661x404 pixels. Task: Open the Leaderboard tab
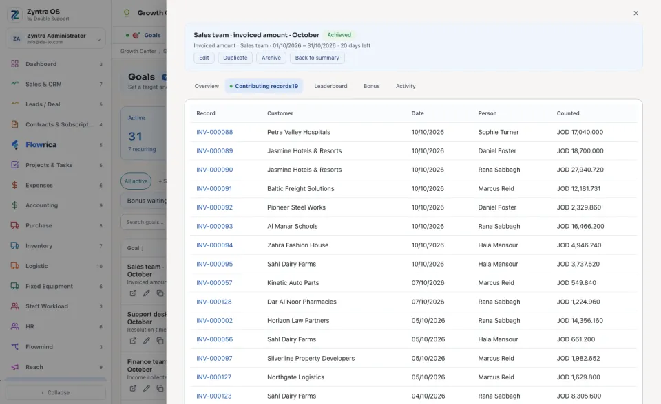click(x=330, y=86)
